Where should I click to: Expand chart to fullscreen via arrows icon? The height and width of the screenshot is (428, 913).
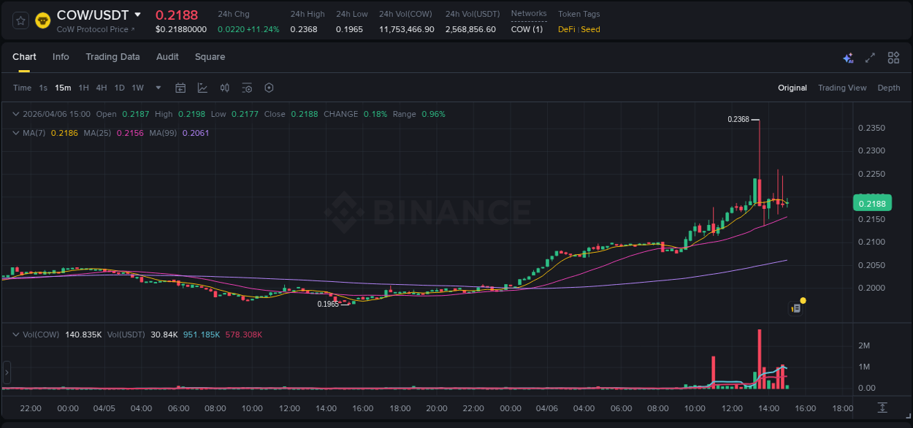(870, 58)
